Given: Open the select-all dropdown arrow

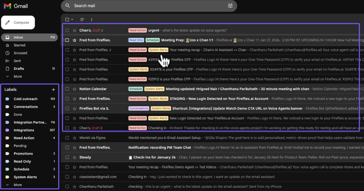Looking at the screenshot, I should point(72,19).
